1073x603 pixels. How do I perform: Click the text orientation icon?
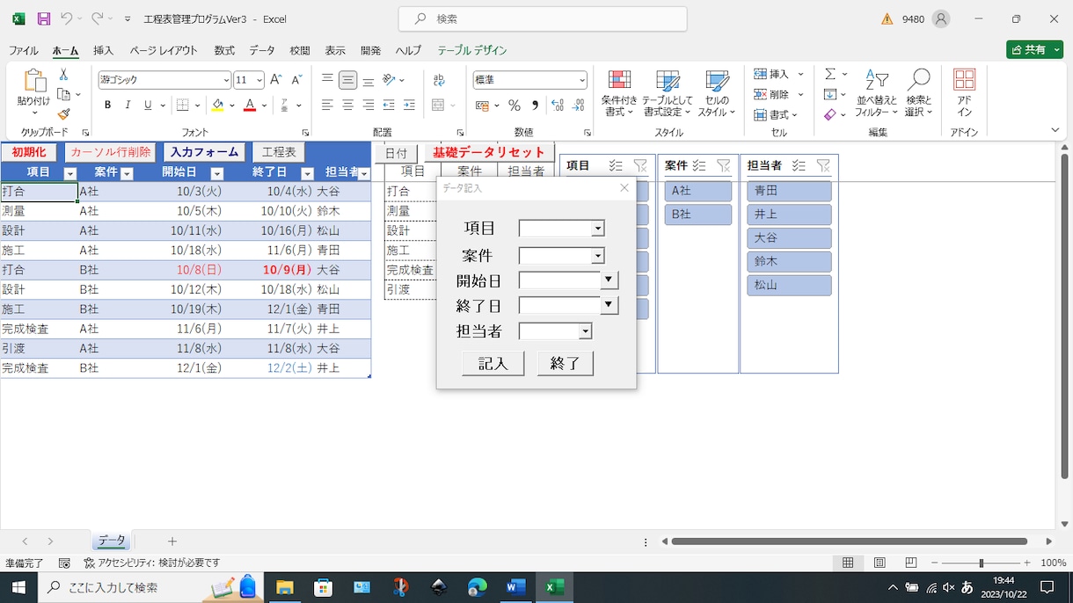(x=389, y=80)
